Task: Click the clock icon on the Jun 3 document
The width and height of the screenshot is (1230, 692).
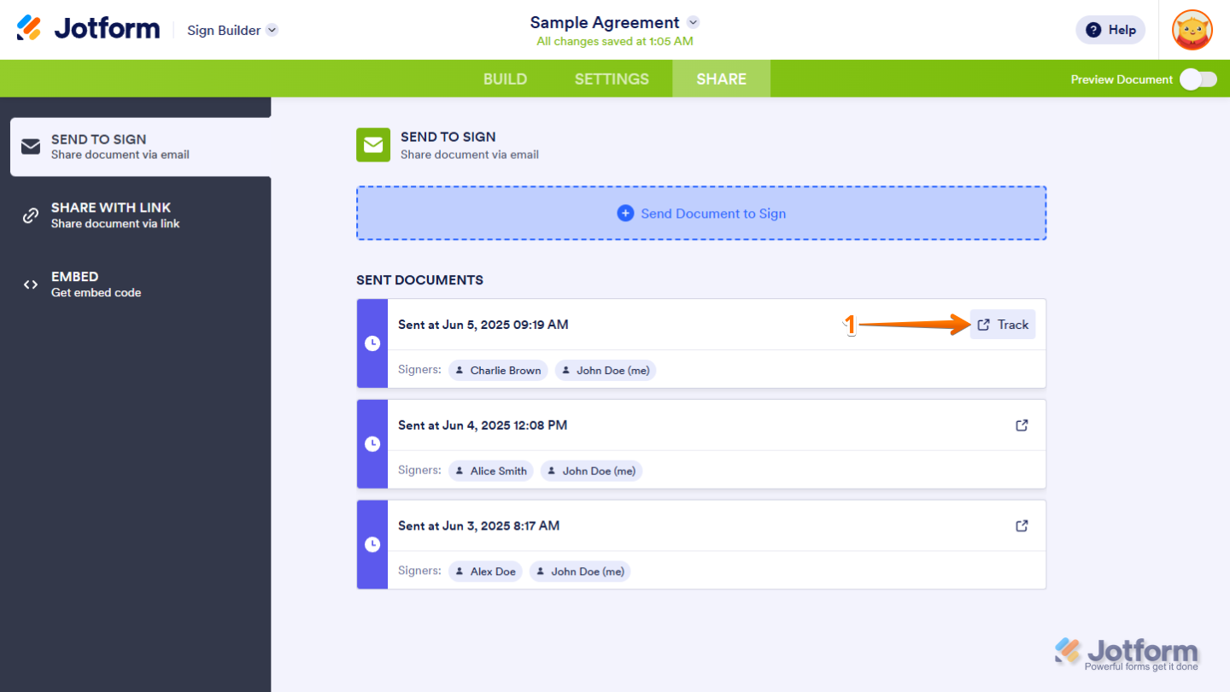Action: (x=372, y=544)
